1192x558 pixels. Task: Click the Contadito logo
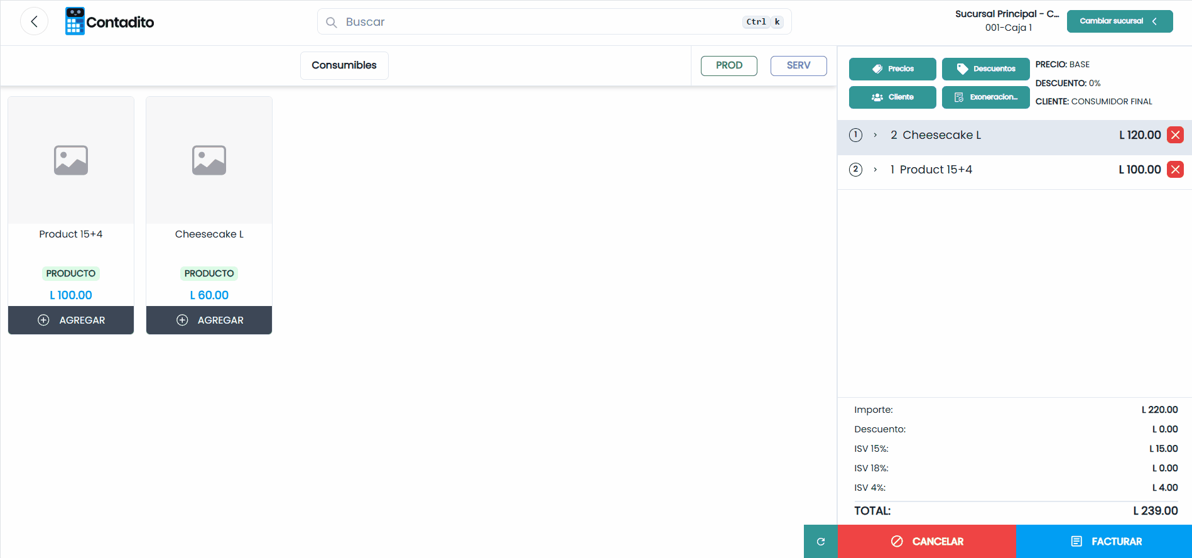click(x=110, y=21)
